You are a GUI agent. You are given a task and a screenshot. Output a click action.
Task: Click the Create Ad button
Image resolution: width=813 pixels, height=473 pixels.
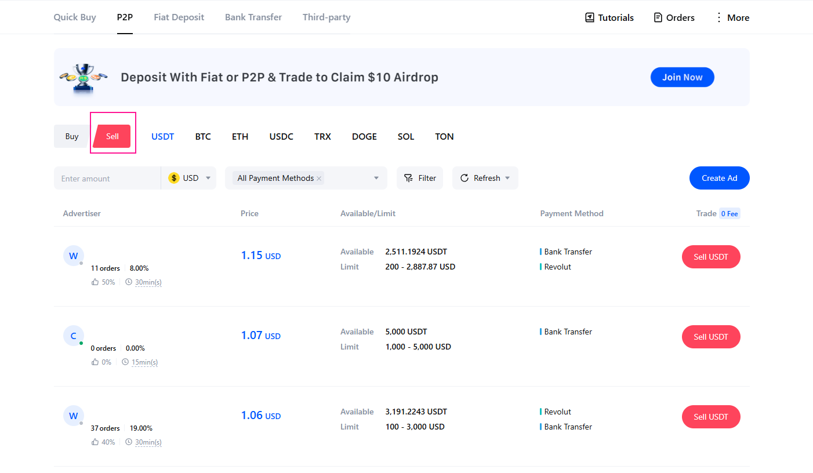tap(719, 178)
